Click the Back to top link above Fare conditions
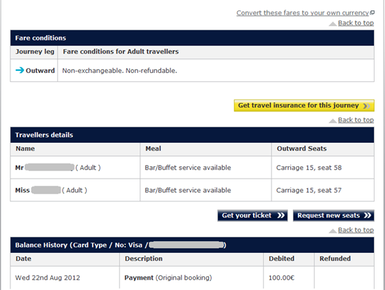 (x=356, y=23)
